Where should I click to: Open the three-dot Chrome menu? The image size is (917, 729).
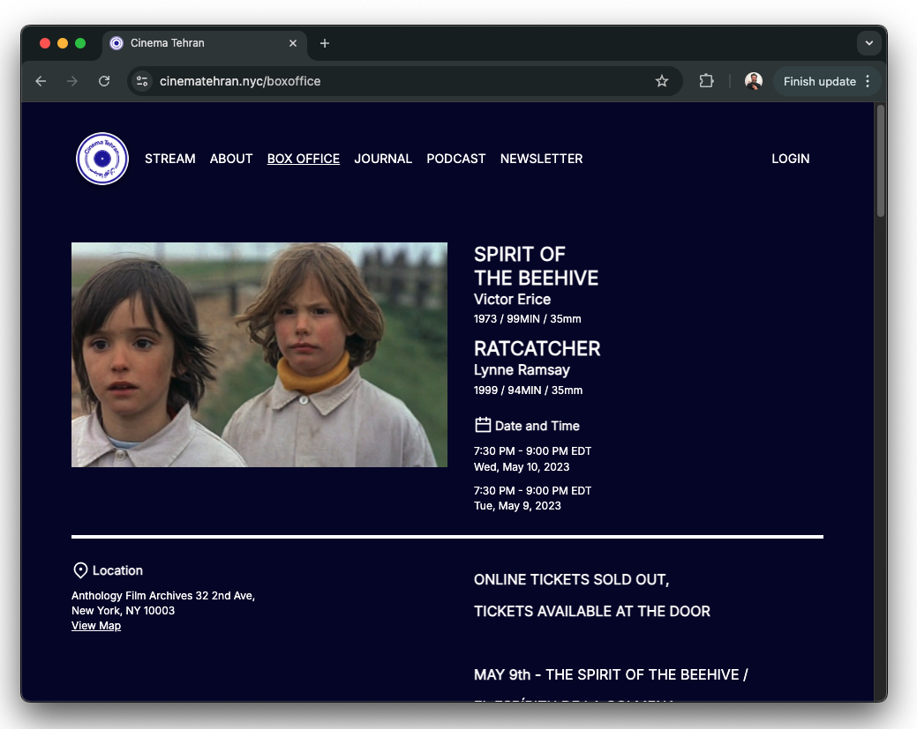868,81
